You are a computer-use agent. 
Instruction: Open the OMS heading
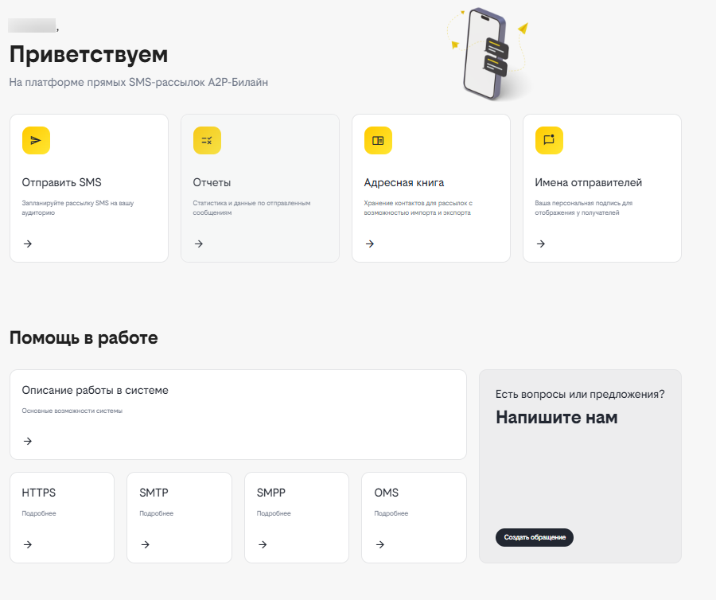point(387,493)
